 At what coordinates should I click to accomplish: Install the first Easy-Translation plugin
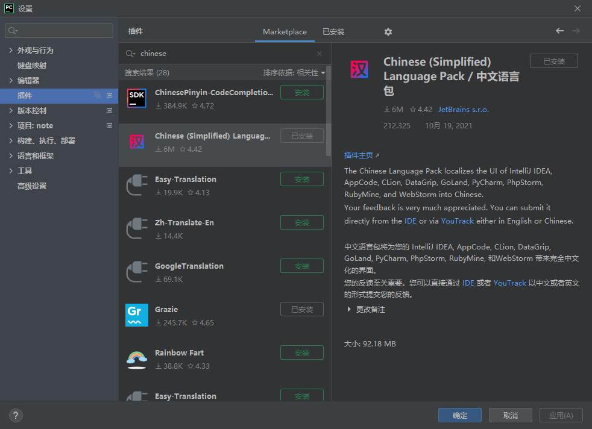click(301, 179)
